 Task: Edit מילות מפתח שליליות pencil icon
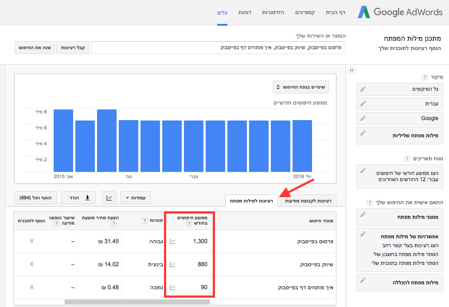(x=363, y=133)
